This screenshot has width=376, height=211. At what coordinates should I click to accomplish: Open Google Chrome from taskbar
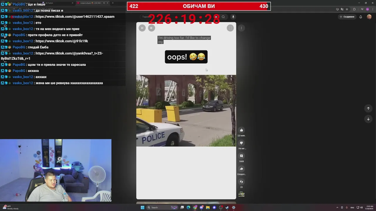195,207
